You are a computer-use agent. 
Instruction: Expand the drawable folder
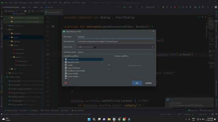click(9, 34)
